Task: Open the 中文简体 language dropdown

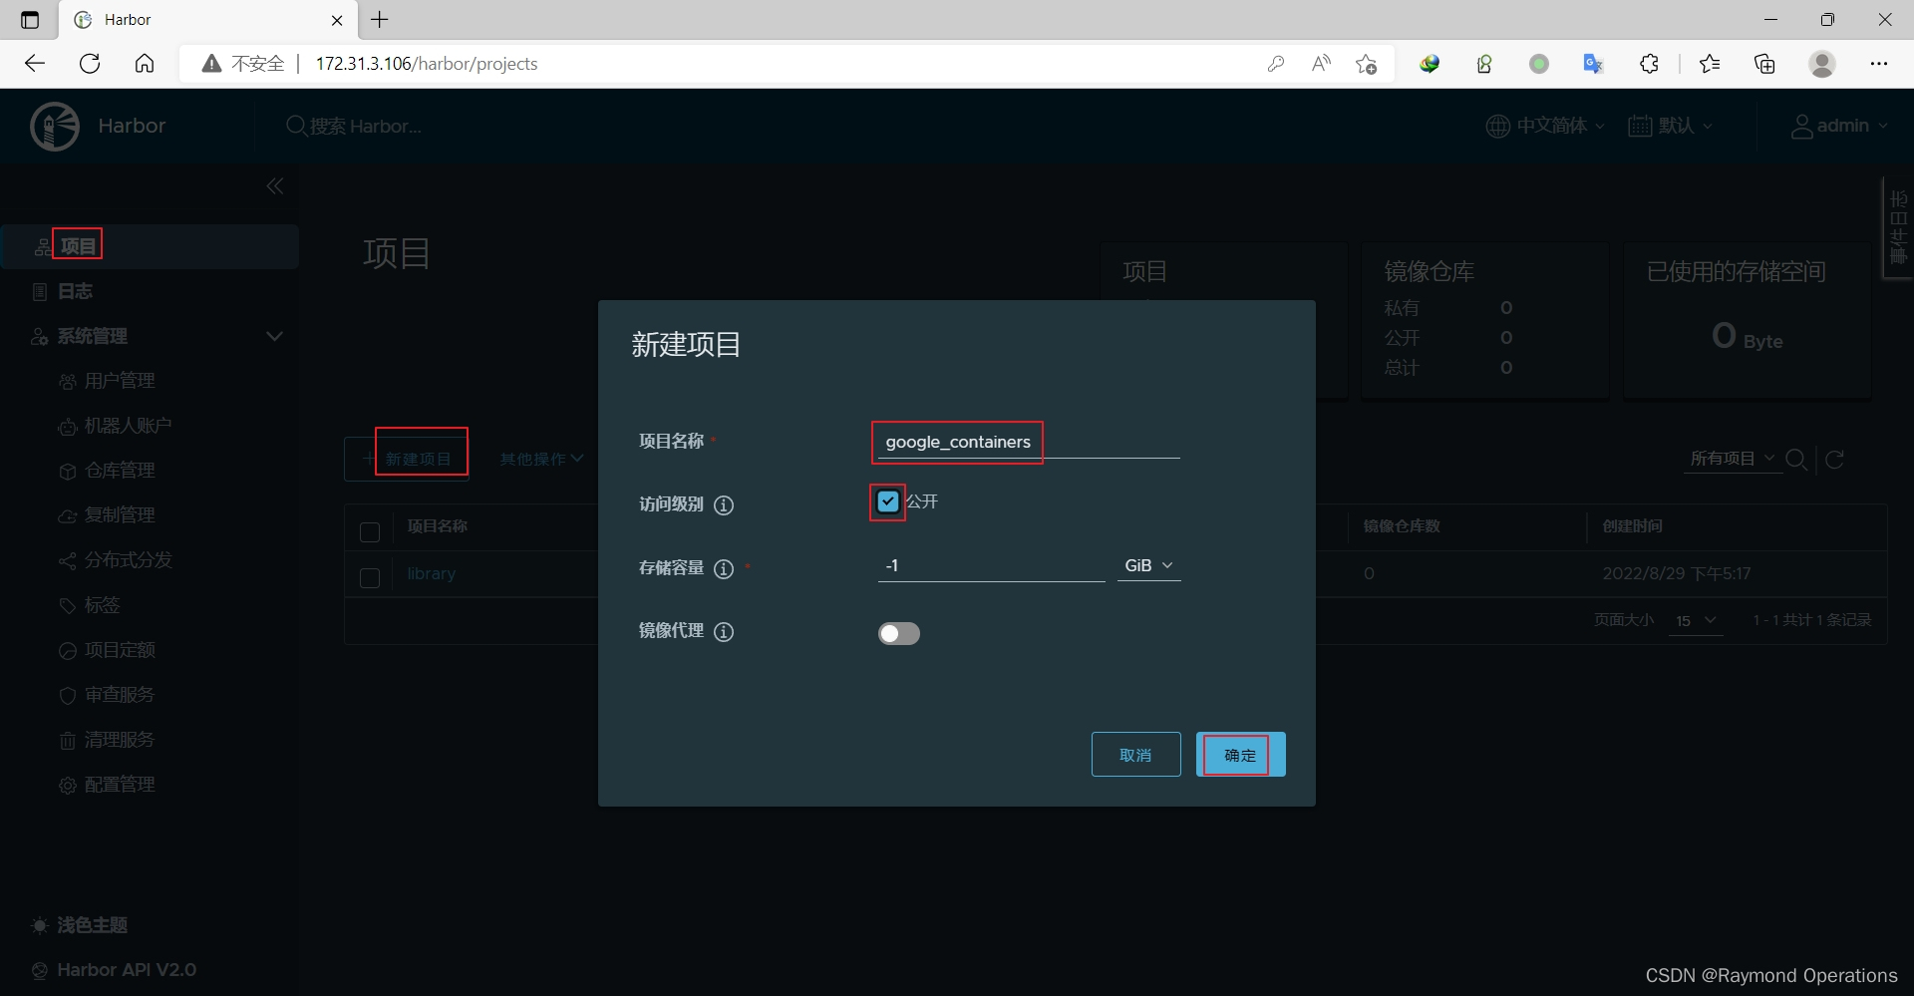Action: 1545,126
